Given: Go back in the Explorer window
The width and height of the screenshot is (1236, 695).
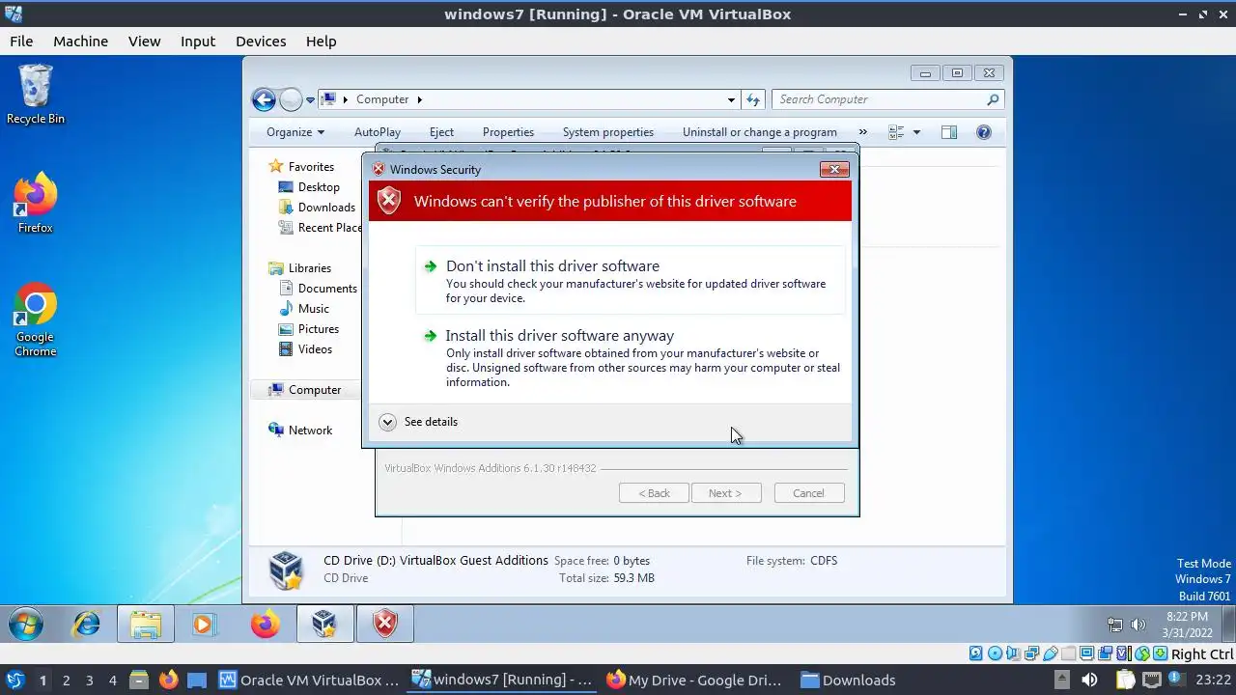Looking at the screenshot, I should [x=264, y=99].
